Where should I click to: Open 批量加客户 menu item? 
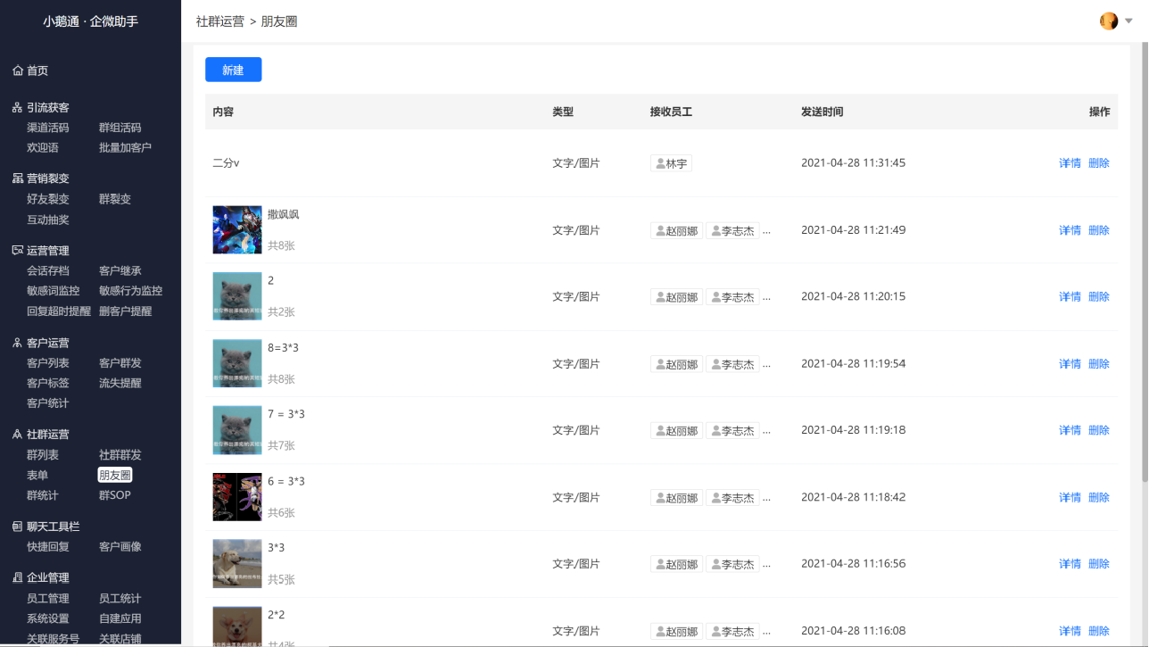(x=126, y=147)
